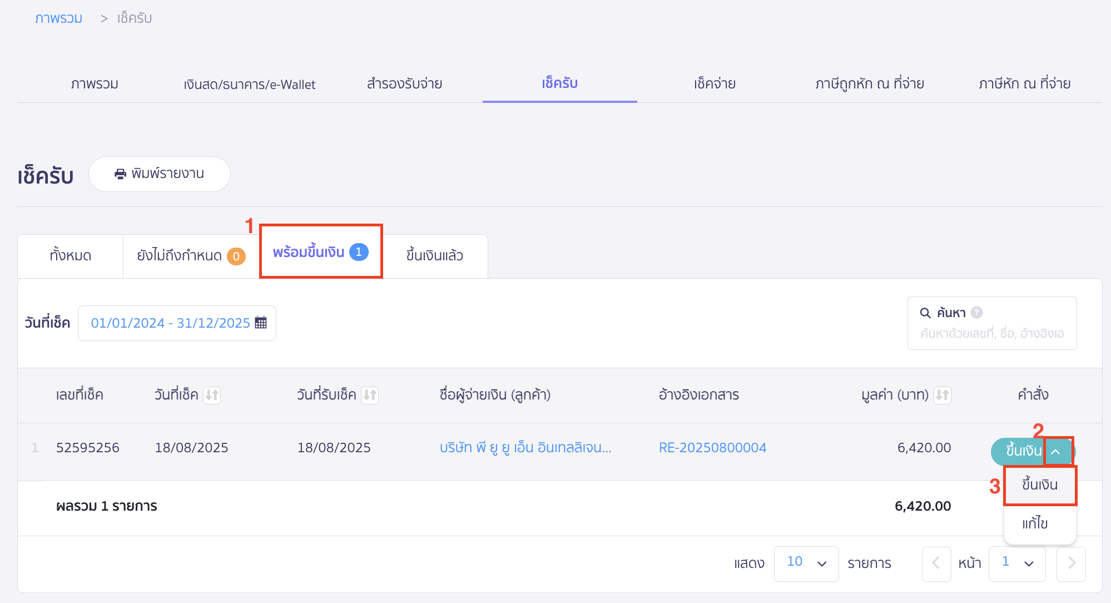This screenshot has height=603, width=1111.
Task: Sort by value (baht) column
Action: [942, 395]
